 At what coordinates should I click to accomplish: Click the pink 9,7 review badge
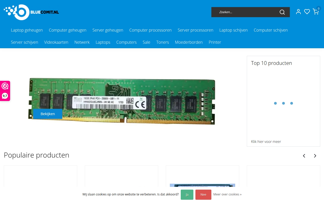[x=5, y=91]
